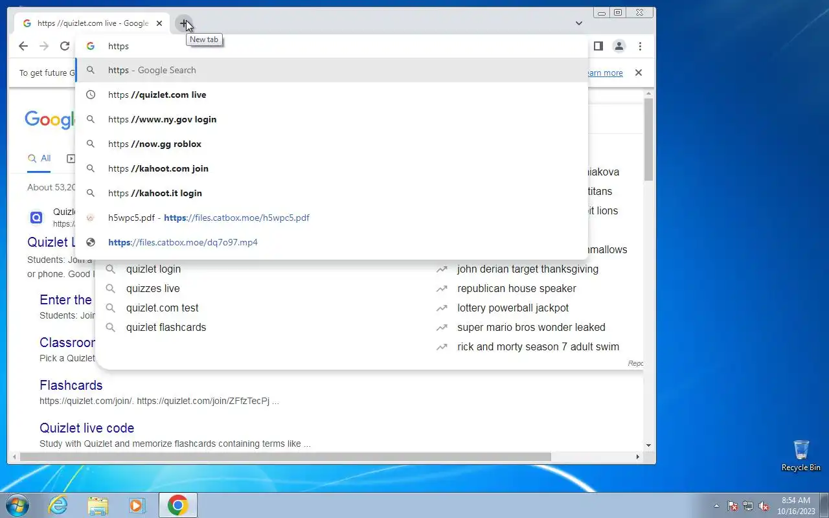Image resolution: width=829 pixels, height=518 pixels.
Task: Choose 'https //kahoot.it login' suggestion
Action: click(332, 193)
